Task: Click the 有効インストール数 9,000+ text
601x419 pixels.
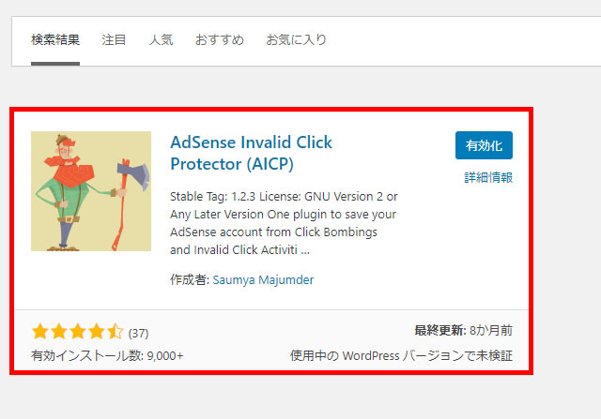Action: click(x=107, y=356)
